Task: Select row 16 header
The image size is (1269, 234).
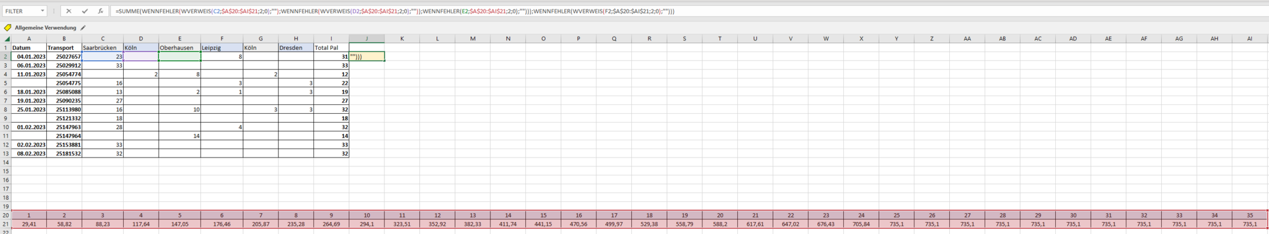Action: [x=6, y=180]
